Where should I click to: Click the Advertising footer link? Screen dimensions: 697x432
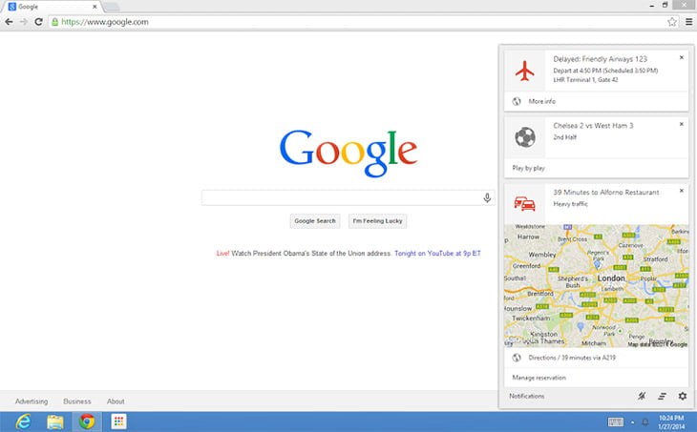32,401
